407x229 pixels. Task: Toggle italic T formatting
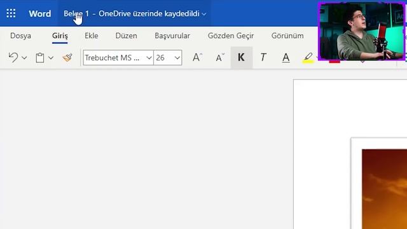pyautogui.click(x=263, y=57)
